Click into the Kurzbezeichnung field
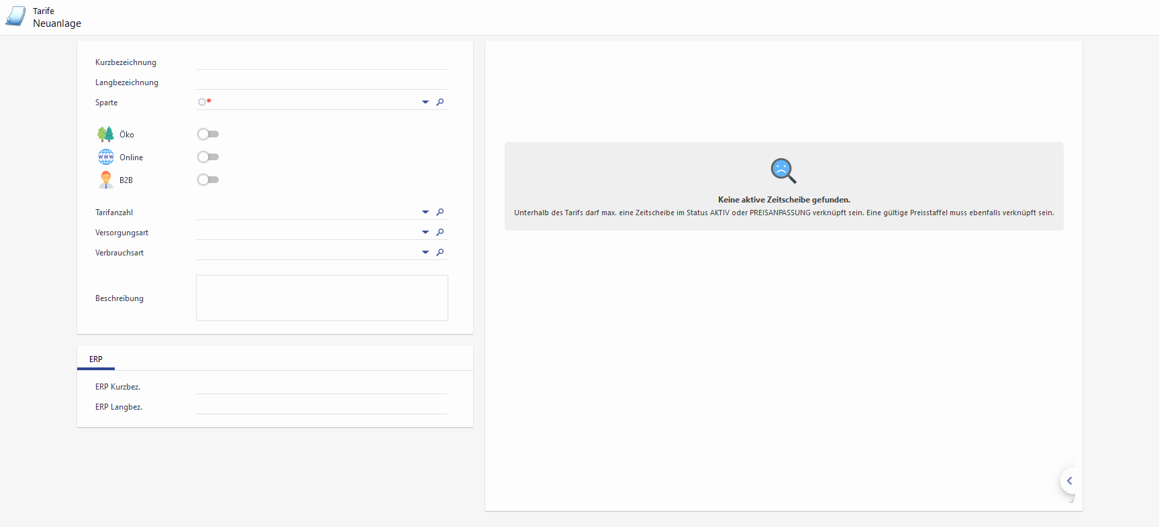This screenshot has width=1159, height=527. pyautogui.click(x=321, y=62)
